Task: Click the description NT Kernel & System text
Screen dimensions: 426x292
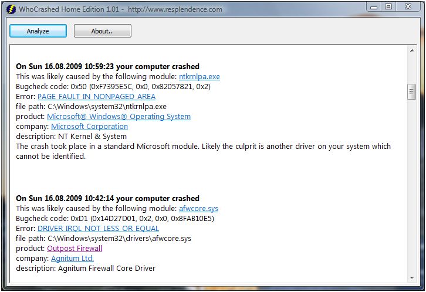Action: coord(71,136)
